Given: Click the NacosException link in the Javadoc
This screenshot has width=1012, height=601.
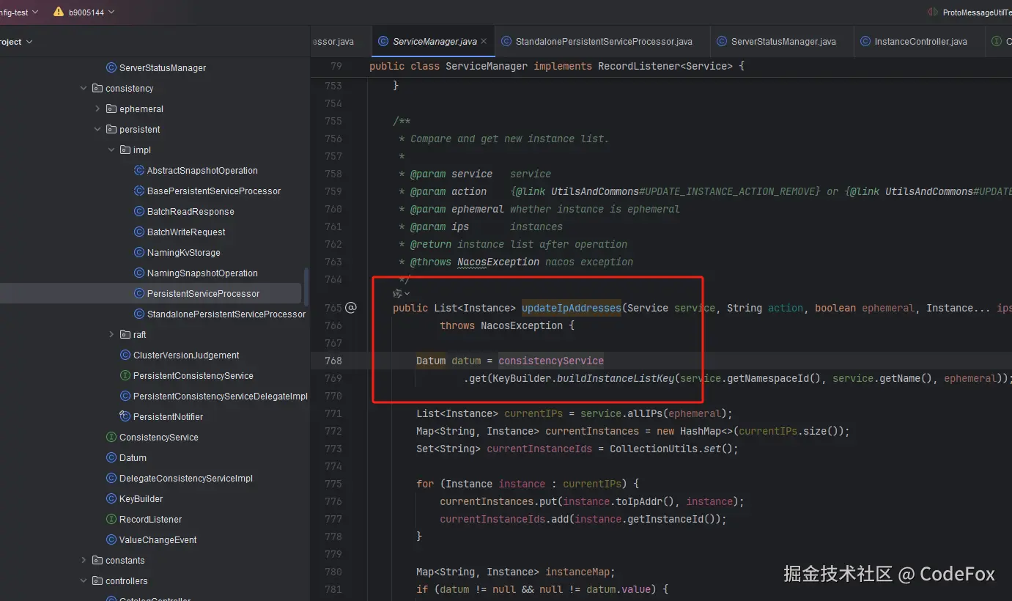Looking at the screenshot, I should pos(498,262).
